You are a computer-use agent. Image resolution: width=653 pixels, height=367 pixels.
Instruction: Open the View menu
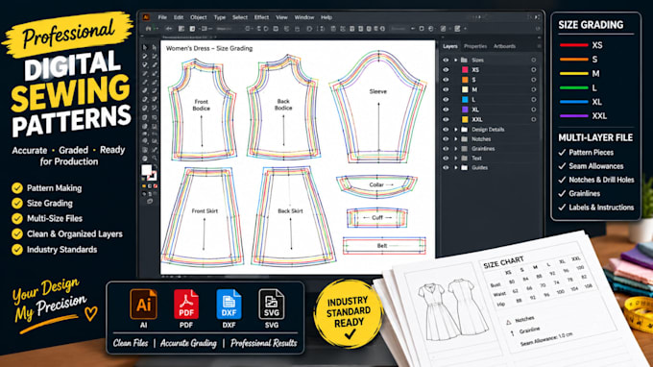281,17
